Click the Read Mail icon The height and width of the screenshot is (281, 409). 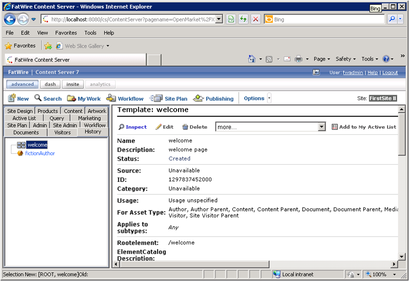click(287, 59)
